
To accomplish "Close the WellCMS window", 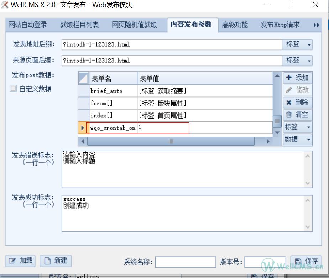I will [x=315, y=5].
